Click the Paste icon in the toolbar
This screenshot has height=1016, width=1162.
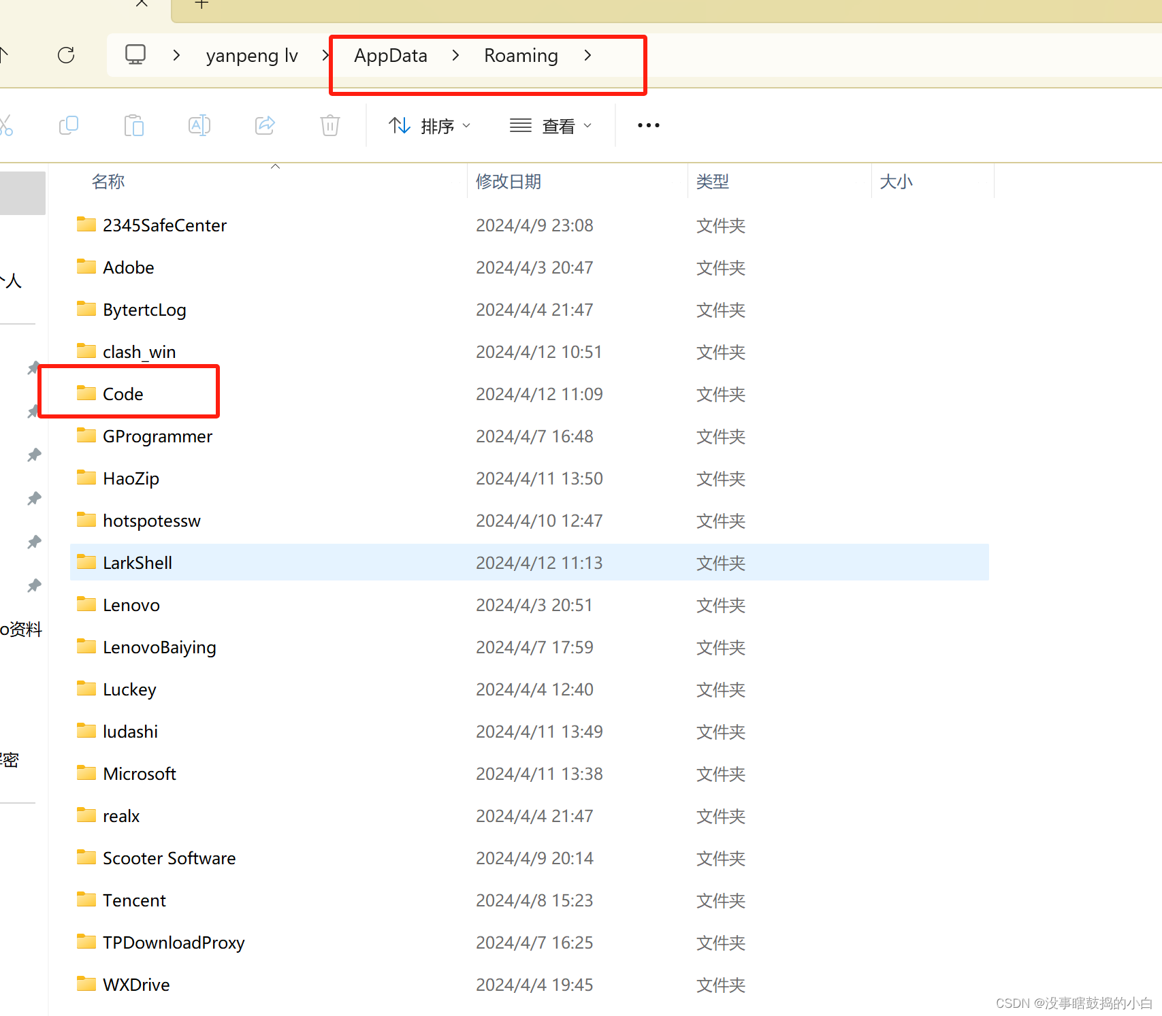click(133, 125)
